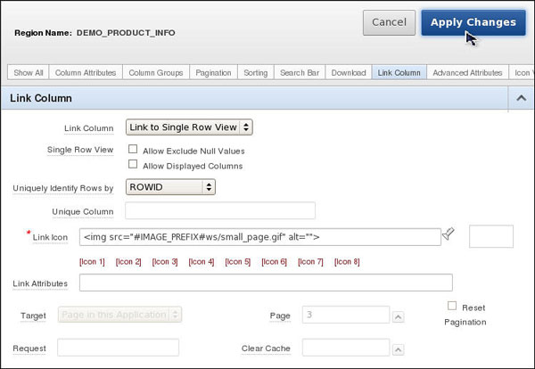Screen dimensions: 535x369
Task: Go to the Pagination tab
Action: click(x=213, y=72)
